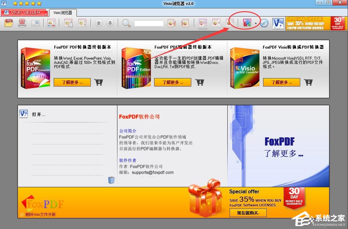
Task: Click 了解更多 under FoxPDF PDF编辑器终极版本
Action: [x=173, y=82]
